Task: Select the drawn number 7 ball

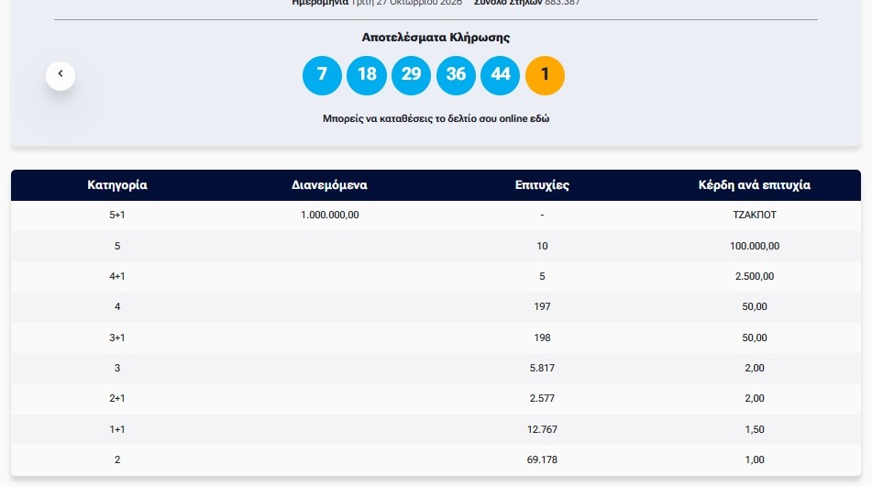Action: pos(322,75)
